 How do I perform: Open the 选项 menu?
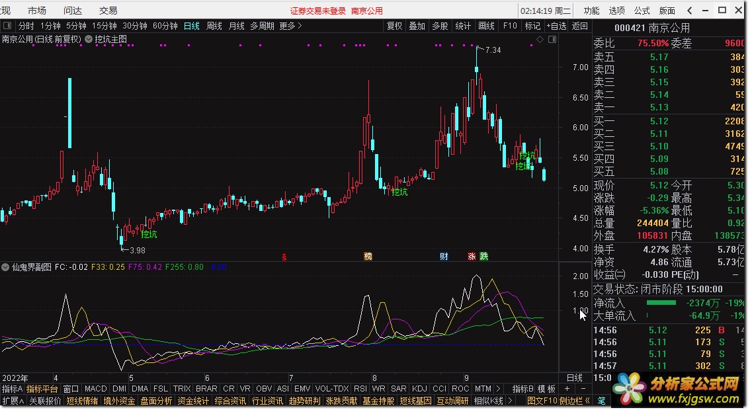click(x=616, y=11)
